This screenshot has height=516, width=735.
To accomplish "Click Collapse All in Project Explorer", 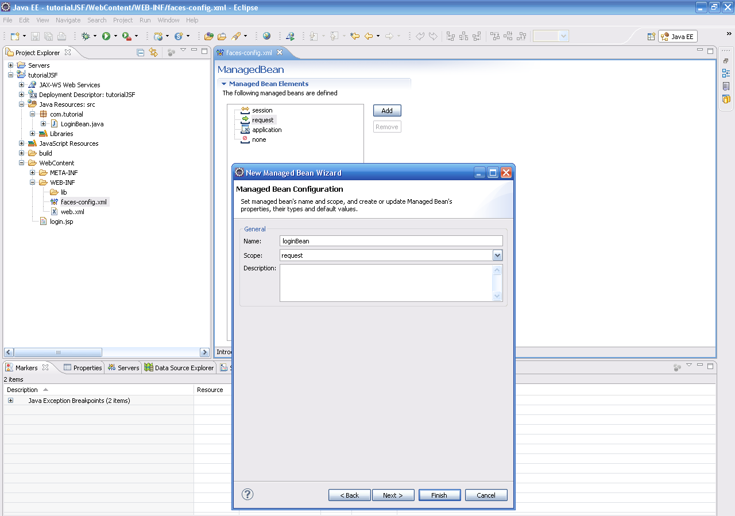I will point(141,52).
